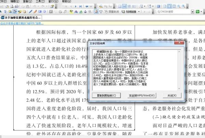This screenshot has width=205, height=138.
Task: Click the underline text A icon
Action: [x=81, y=12]
